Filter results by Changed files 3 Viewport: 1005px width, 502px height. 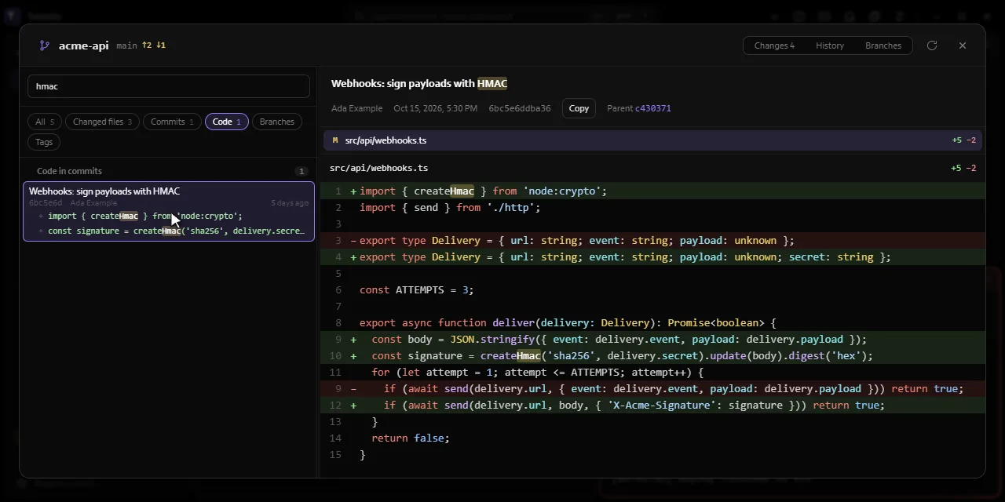[102, 122]
